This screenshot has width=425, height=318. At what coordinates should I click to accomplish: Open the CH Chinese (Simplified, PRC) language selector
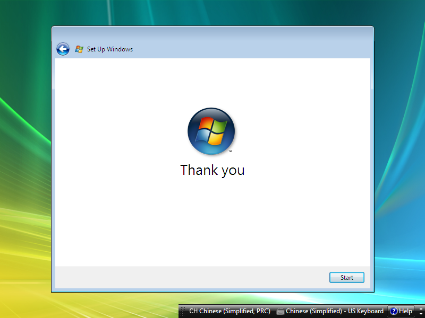(229, 311)
